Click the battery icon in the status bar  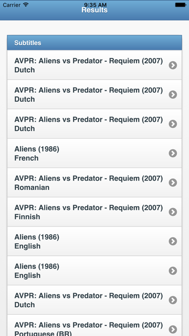click(180, 5)
